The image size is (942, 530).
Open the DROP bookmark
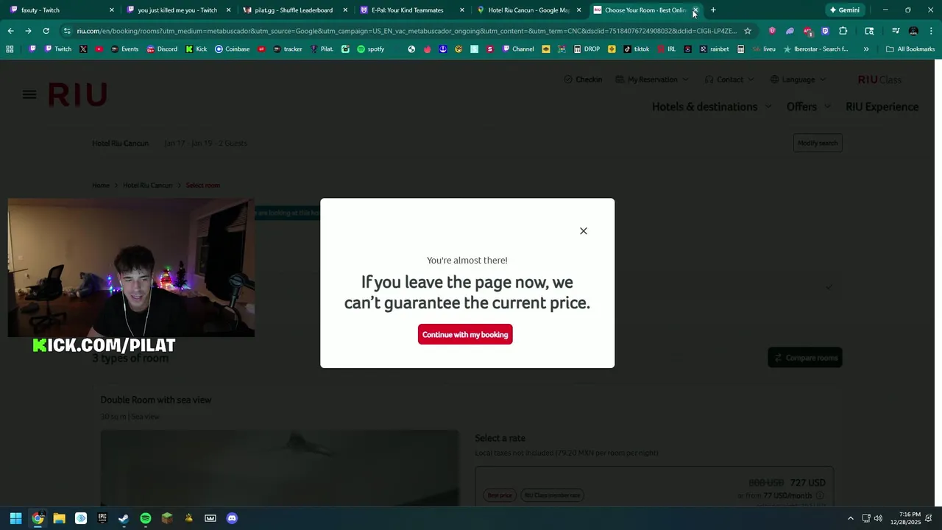point(587,49)
